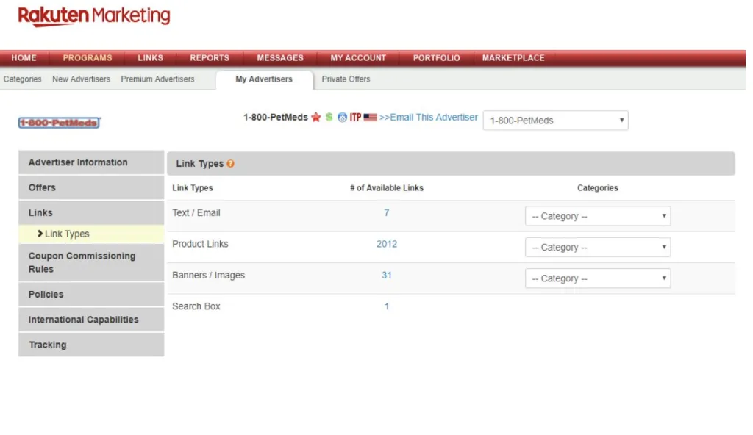
Task: Click the Banners / Images row label
Action: 208,275
